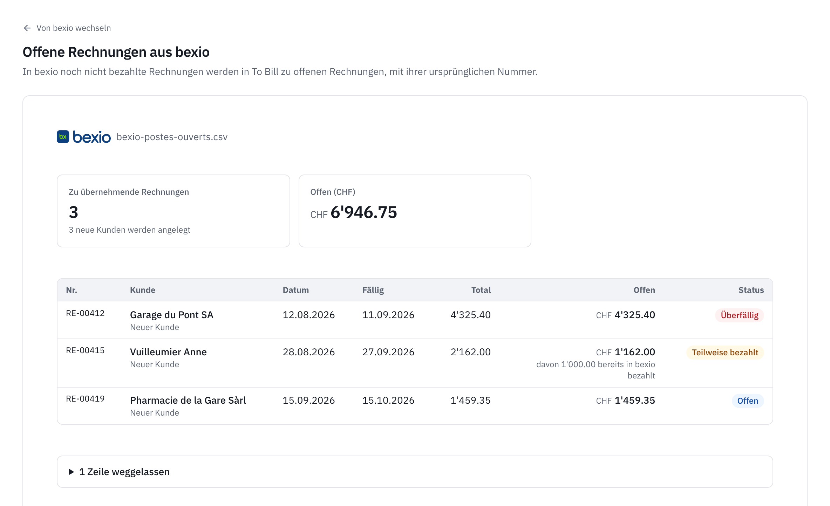830x506 pixels.
Task: Click 'Neuer Kunde' under Garage du Pont SA
Action: [x=154, y=327]
